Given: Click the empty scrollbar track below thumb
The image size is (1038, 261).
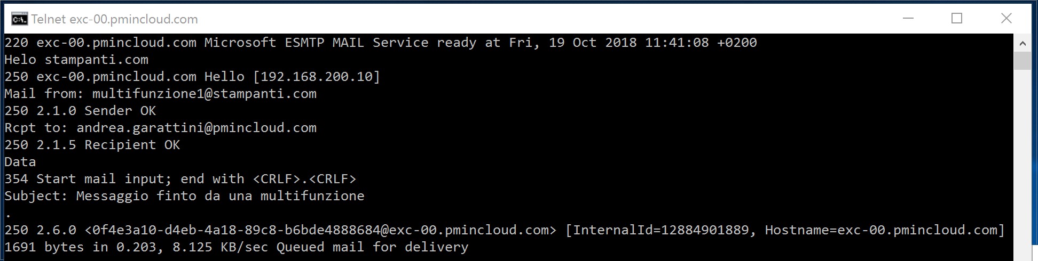Looking at the screenshot, I should (1023, 165).
